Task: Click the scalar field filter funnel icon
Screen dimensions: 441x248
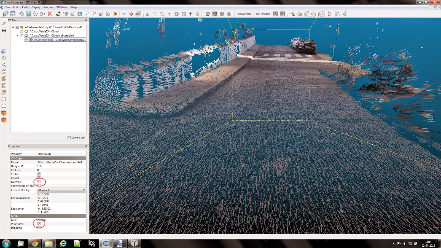Action: [x=169, y=14]
